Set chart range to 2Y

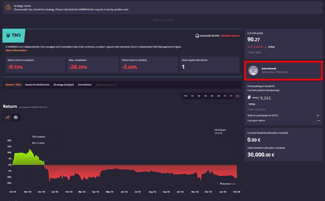pyautogui.click(x=231, y=96)
